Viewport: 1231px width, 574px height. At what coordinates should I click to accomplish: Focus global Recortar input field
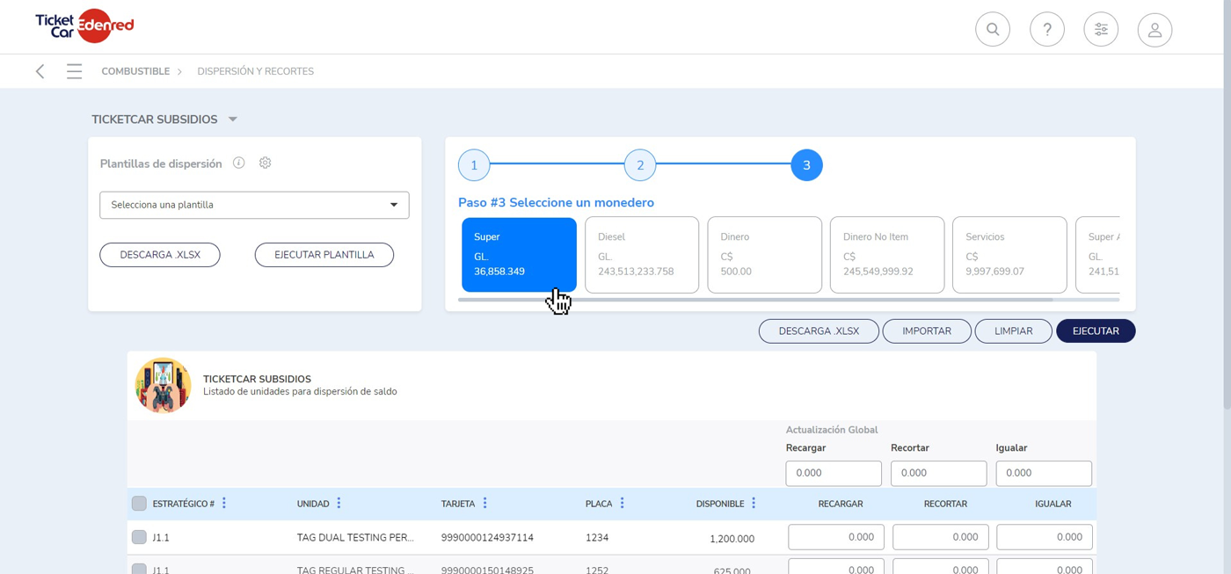pyautogui.click(x=939, y=473)
